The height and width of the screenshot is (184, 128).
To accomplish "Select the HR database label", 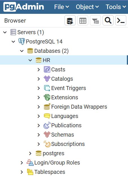I will click(47, 60).
